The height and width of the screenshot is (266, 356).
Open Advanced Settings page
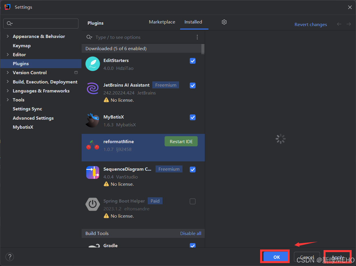(x=33, y=118)
